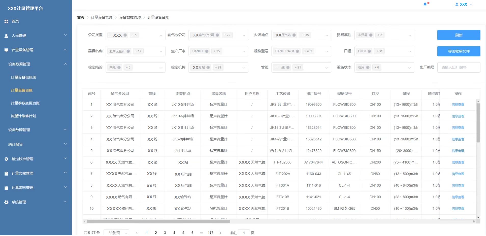Remove the DANIEL 3400 tag
This screenshot has width=486, height=236.
297,51
